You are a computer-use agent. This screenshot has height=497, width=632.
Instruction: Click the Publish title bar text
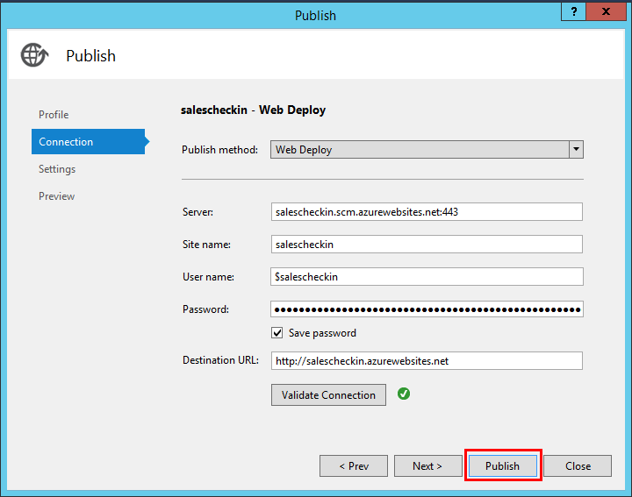pos(315,15)
